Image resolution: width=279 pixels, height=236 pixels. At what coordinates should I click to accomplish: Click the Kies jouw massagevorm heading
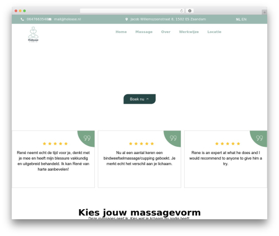139,213
